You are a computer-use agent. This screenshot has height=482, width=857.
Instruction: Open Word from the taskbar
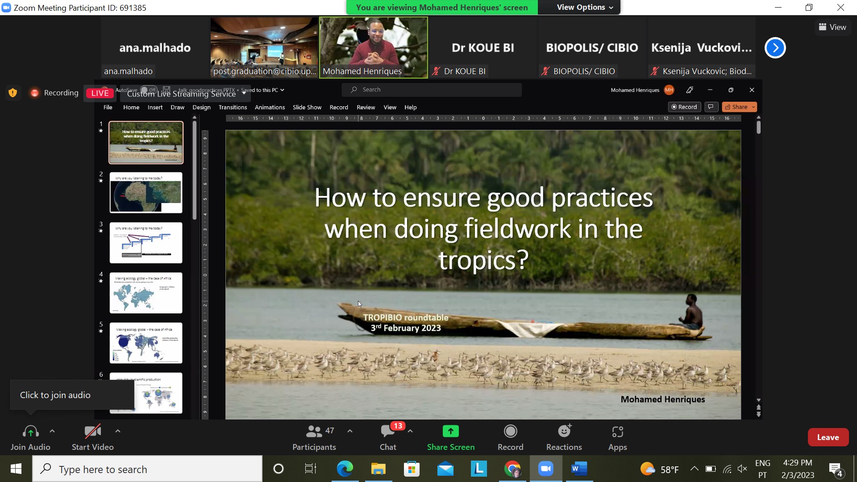click(579, 469)
